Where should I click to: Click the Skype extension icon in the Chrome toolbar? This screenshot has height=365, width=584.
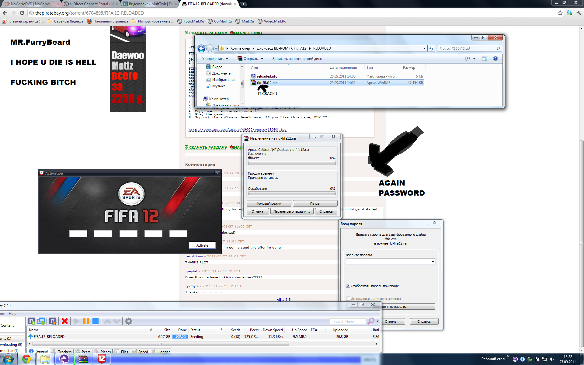click(569, 13)
